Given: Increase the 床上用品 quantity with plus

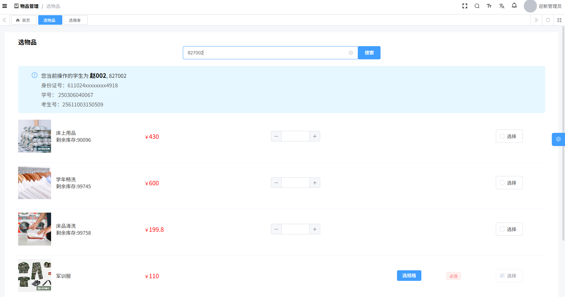Looking at the screenshot, I should tap(315, 136).
